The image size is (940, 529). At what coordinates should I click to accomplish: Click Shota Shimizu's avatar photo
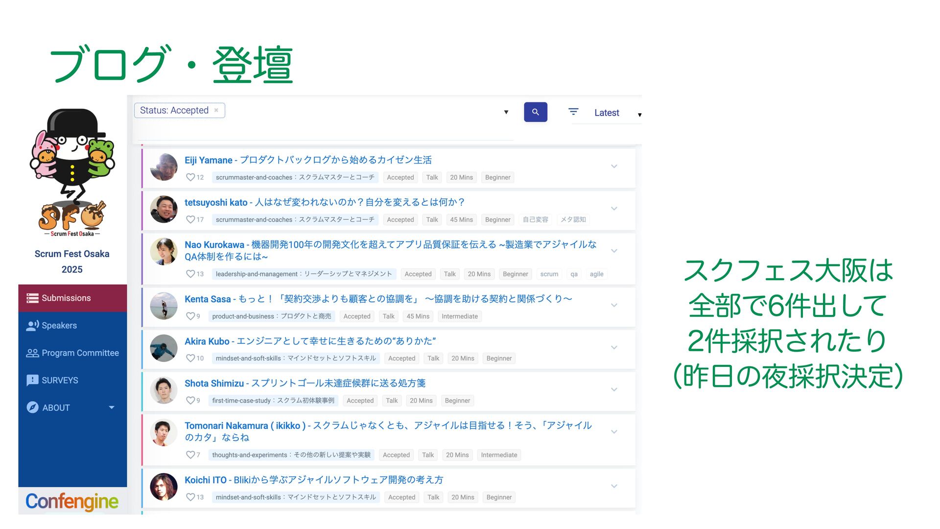(x=164, y=390)
